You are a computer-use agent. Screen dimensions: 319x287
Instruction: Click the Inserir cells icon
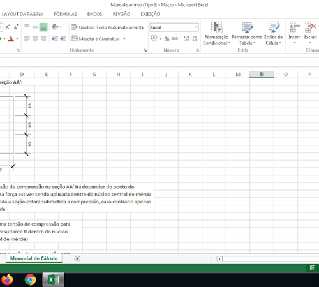295,27
